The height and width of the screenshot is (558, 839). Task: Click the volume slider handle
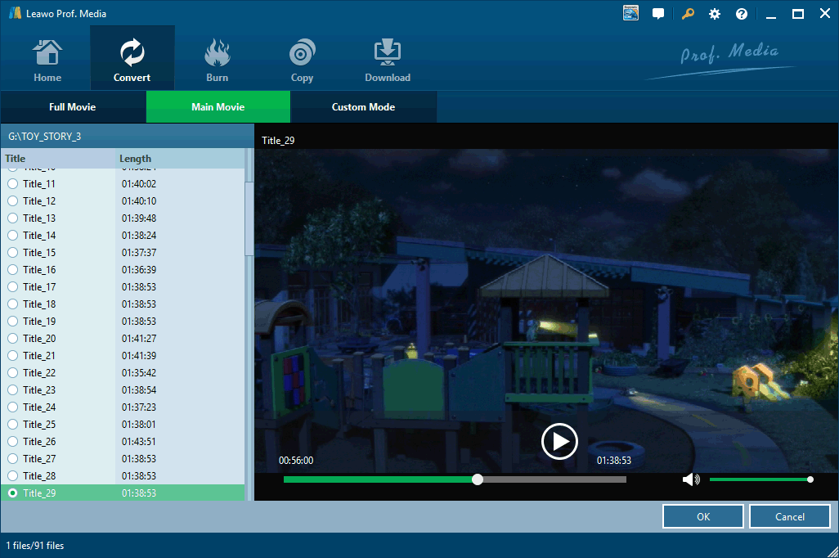point(810,479)
